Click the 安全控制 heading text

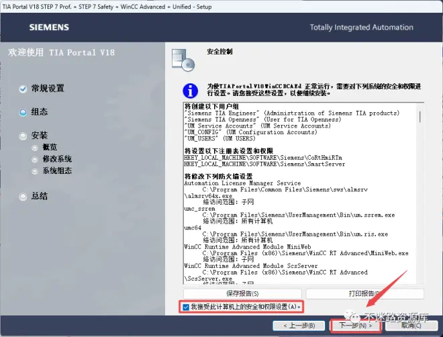pyautogui.click(x=219, y=52)
